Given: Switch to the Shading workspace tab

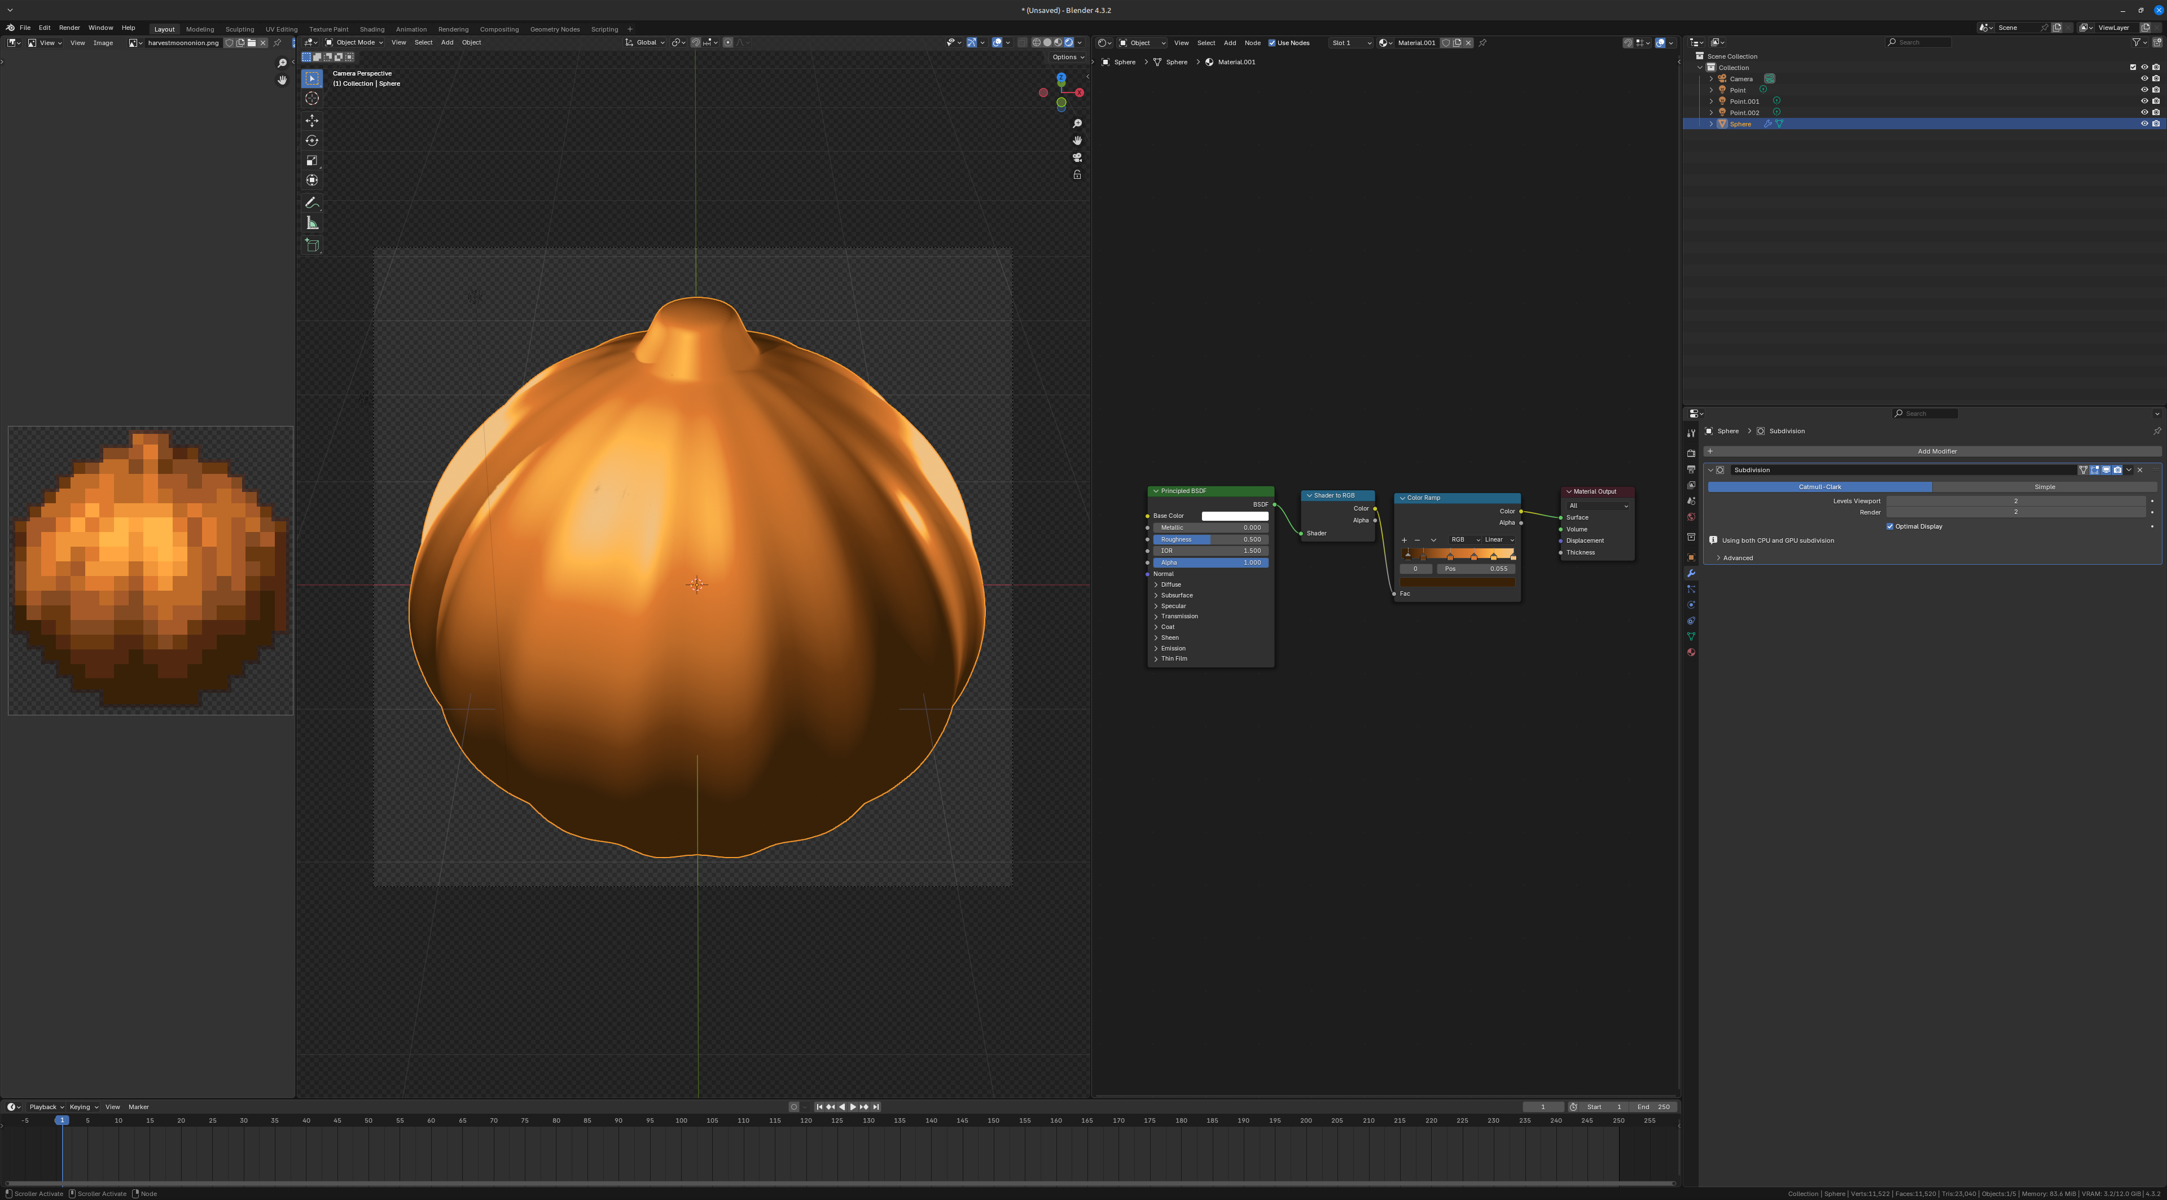Looking at the screenshot, I should [372, 29].
